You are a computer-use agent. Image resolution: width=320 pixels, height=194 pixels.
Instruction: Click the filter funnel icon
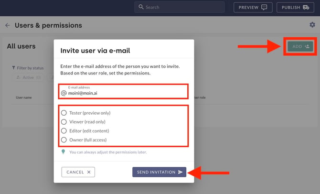point(13,67)
